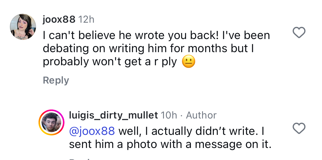Open joox88's profile picture
This screenshot has height=160, width=322.
[23, 27]
